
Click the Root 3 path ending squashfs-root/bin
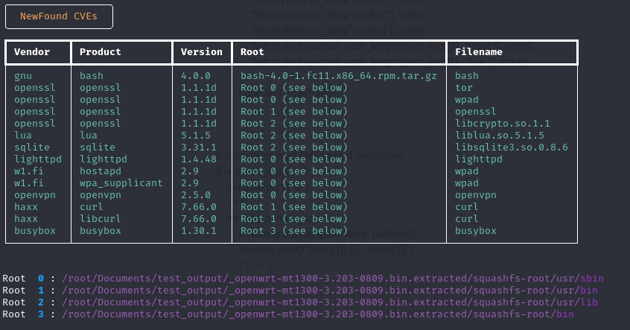pyautogui.click(x=317, y=314)
